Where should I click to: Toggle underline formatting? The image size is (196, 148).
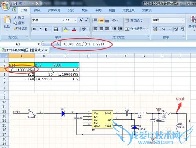(46, 29)
